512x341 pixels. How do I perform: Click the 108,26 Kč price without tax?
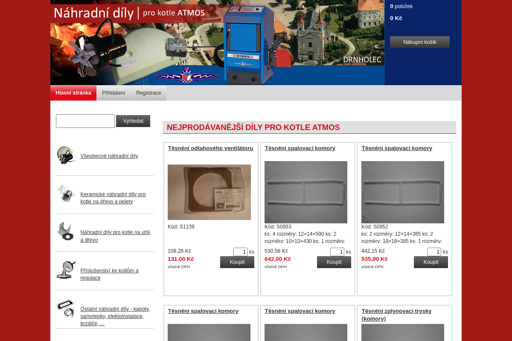click(x=179, y=251)
